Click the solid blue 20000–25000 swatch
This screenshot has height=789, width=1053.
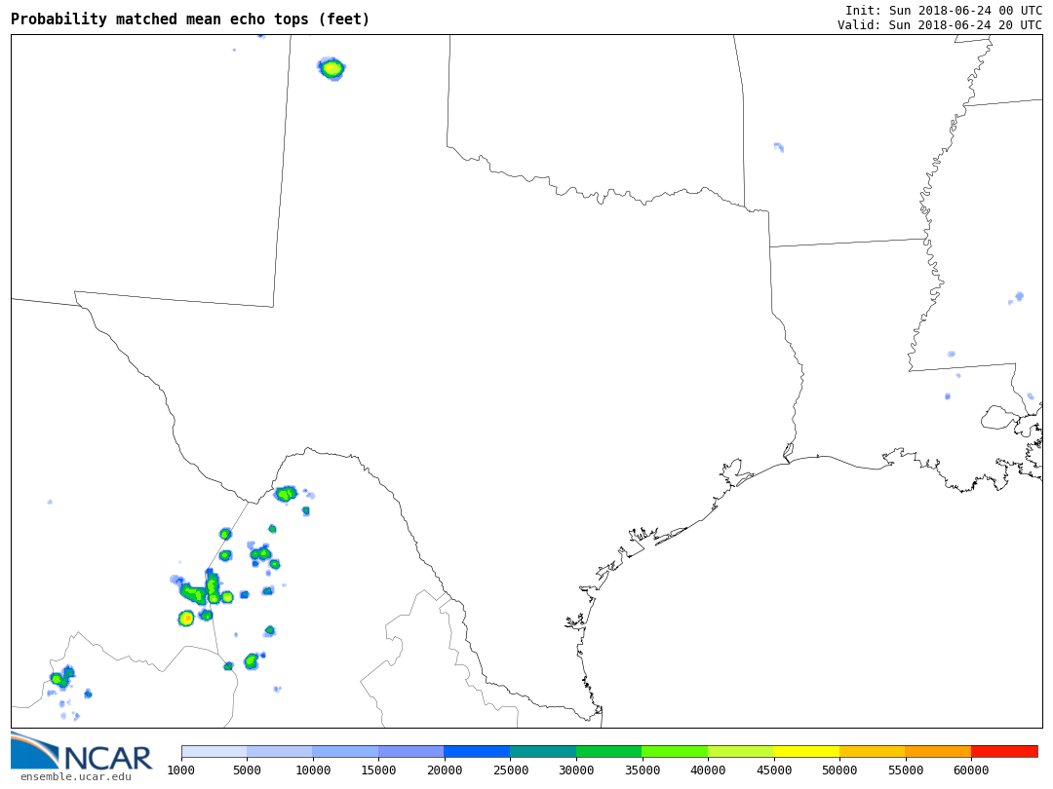coord(477,752)
